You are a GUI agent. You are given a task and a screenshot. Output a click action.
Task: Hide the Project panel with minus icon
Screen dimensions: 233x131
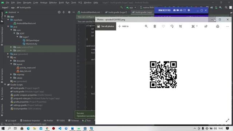(74, 12)
